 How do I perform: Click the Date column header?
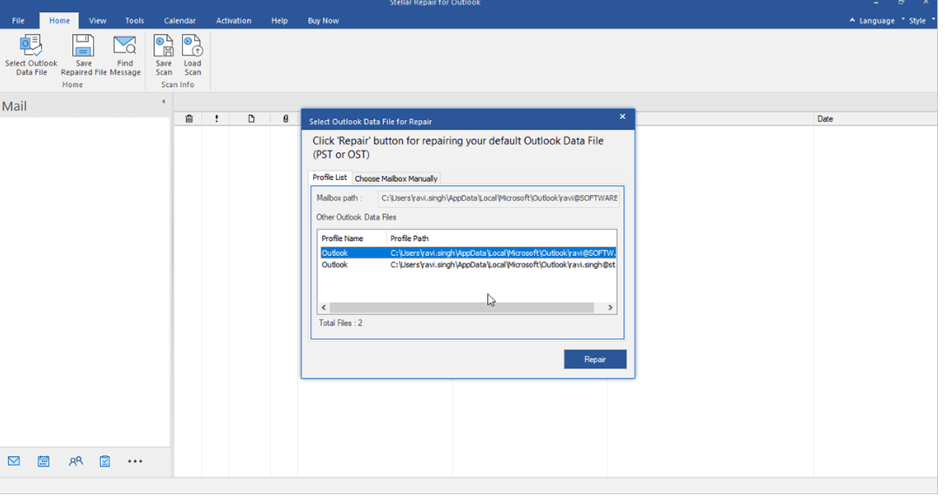pyautogui.click(x=825, y=118)
